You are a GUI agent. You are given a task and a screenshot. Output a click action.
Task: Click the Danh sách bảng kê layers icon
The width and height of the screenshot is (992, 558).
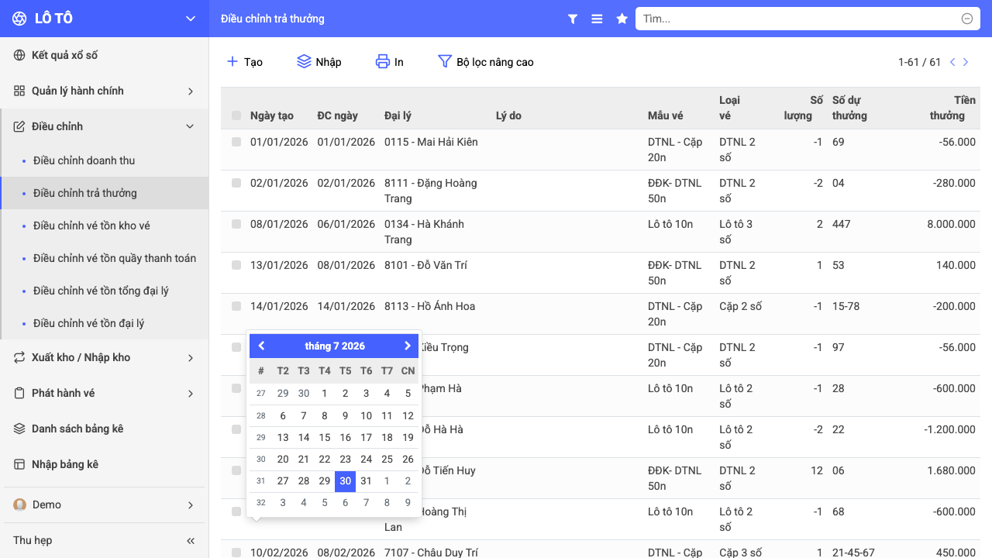click(x=19, y=429)
